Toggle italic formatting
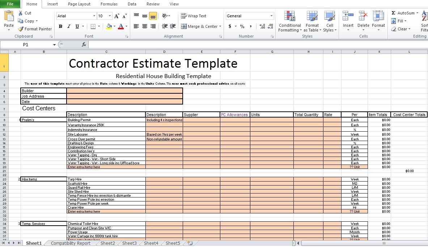This screenshot has width=428, height=247. 69,26
